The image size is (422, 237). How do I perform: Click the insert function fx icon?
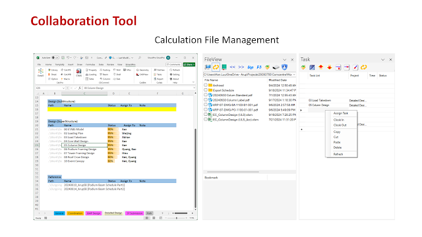(80, 88)
